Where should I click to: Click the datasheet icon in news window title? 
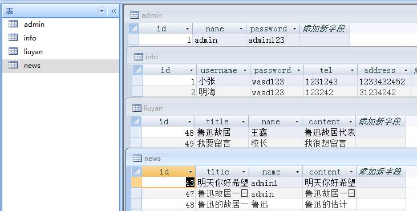(137, 159)
